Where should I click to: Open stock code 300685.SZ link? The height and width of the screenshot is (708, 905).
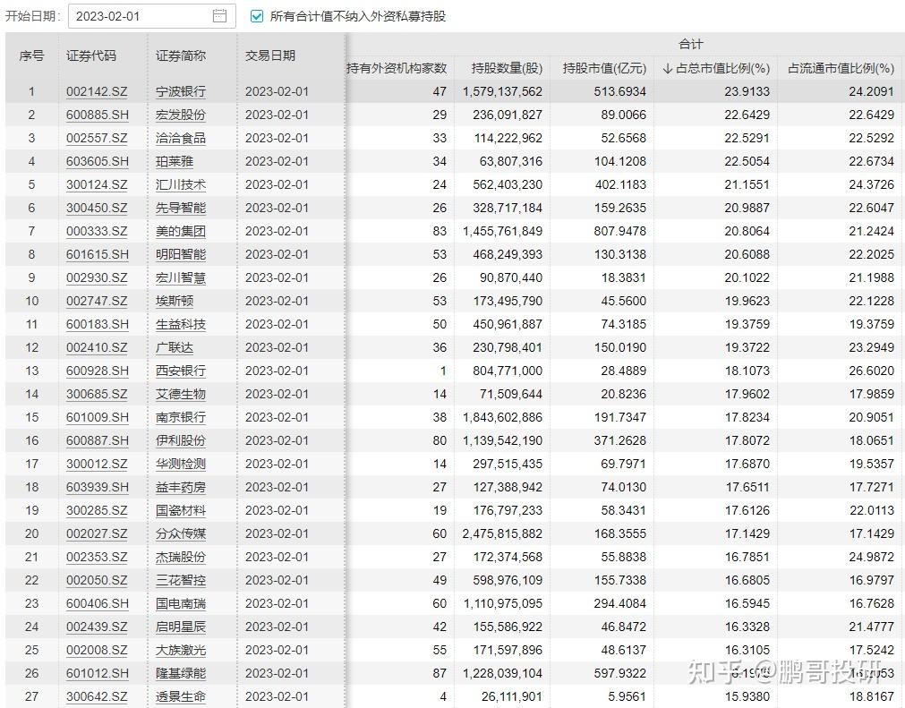coord(97,394)
